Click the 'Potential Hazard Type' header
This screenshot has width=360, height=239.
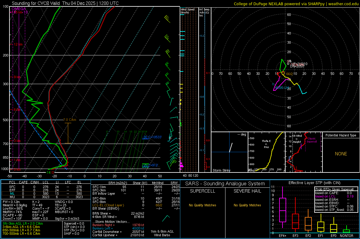point(341,135)
